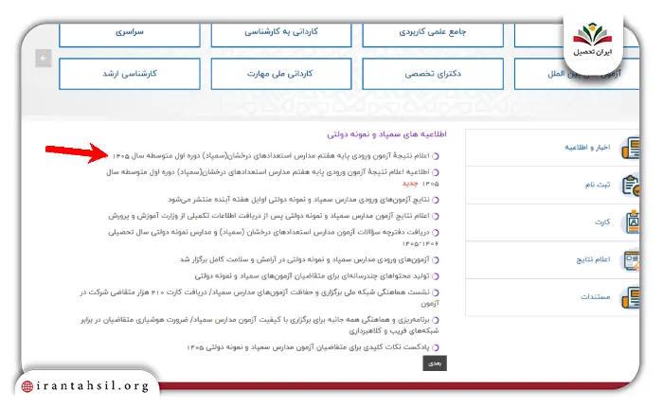Click the ایران تحصیل logo
Viewport: 663px width, 407px height.
click(592, 41)
